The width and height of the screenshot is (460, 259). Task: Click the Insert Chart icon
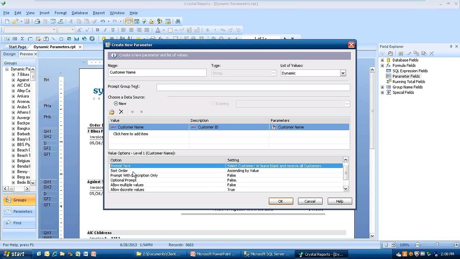77,38
